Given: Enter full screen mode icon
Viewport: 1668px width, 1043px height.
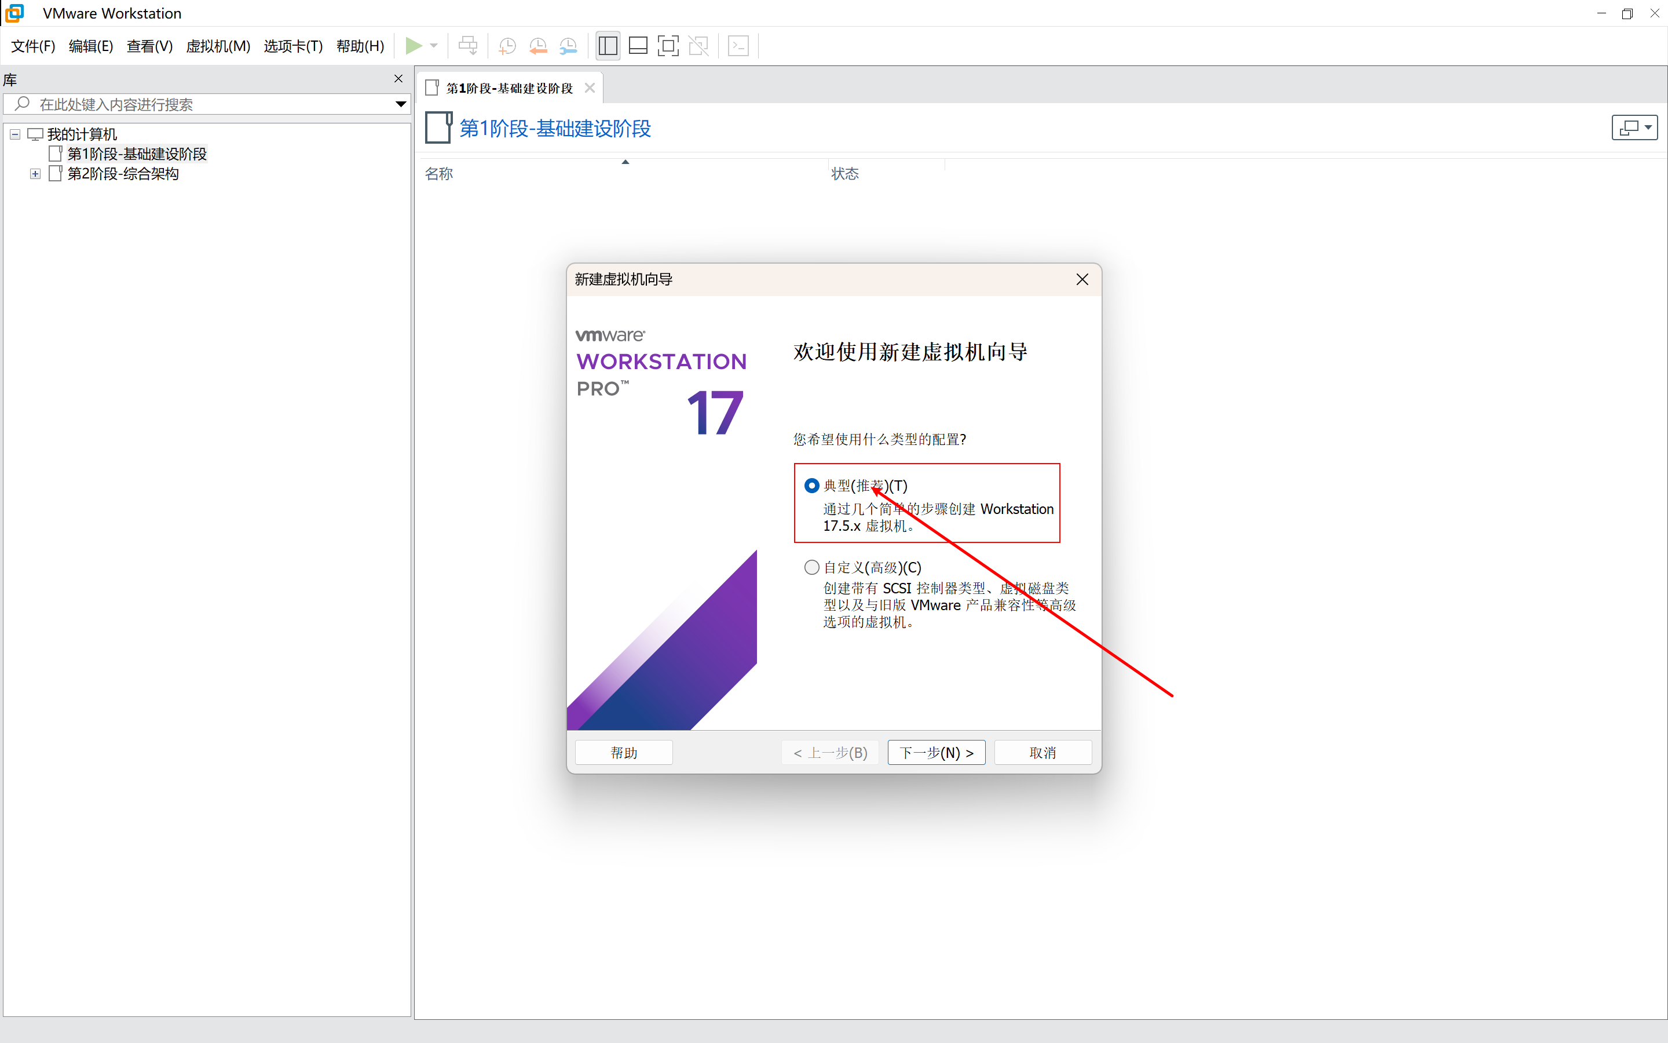Looking at the screenshot, I should click(x=668, y=46).
